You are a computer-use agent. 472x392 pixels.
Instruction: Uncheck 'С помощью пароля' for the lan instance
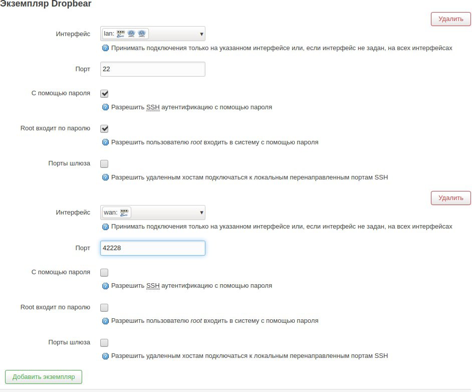(x=104, y=94)
